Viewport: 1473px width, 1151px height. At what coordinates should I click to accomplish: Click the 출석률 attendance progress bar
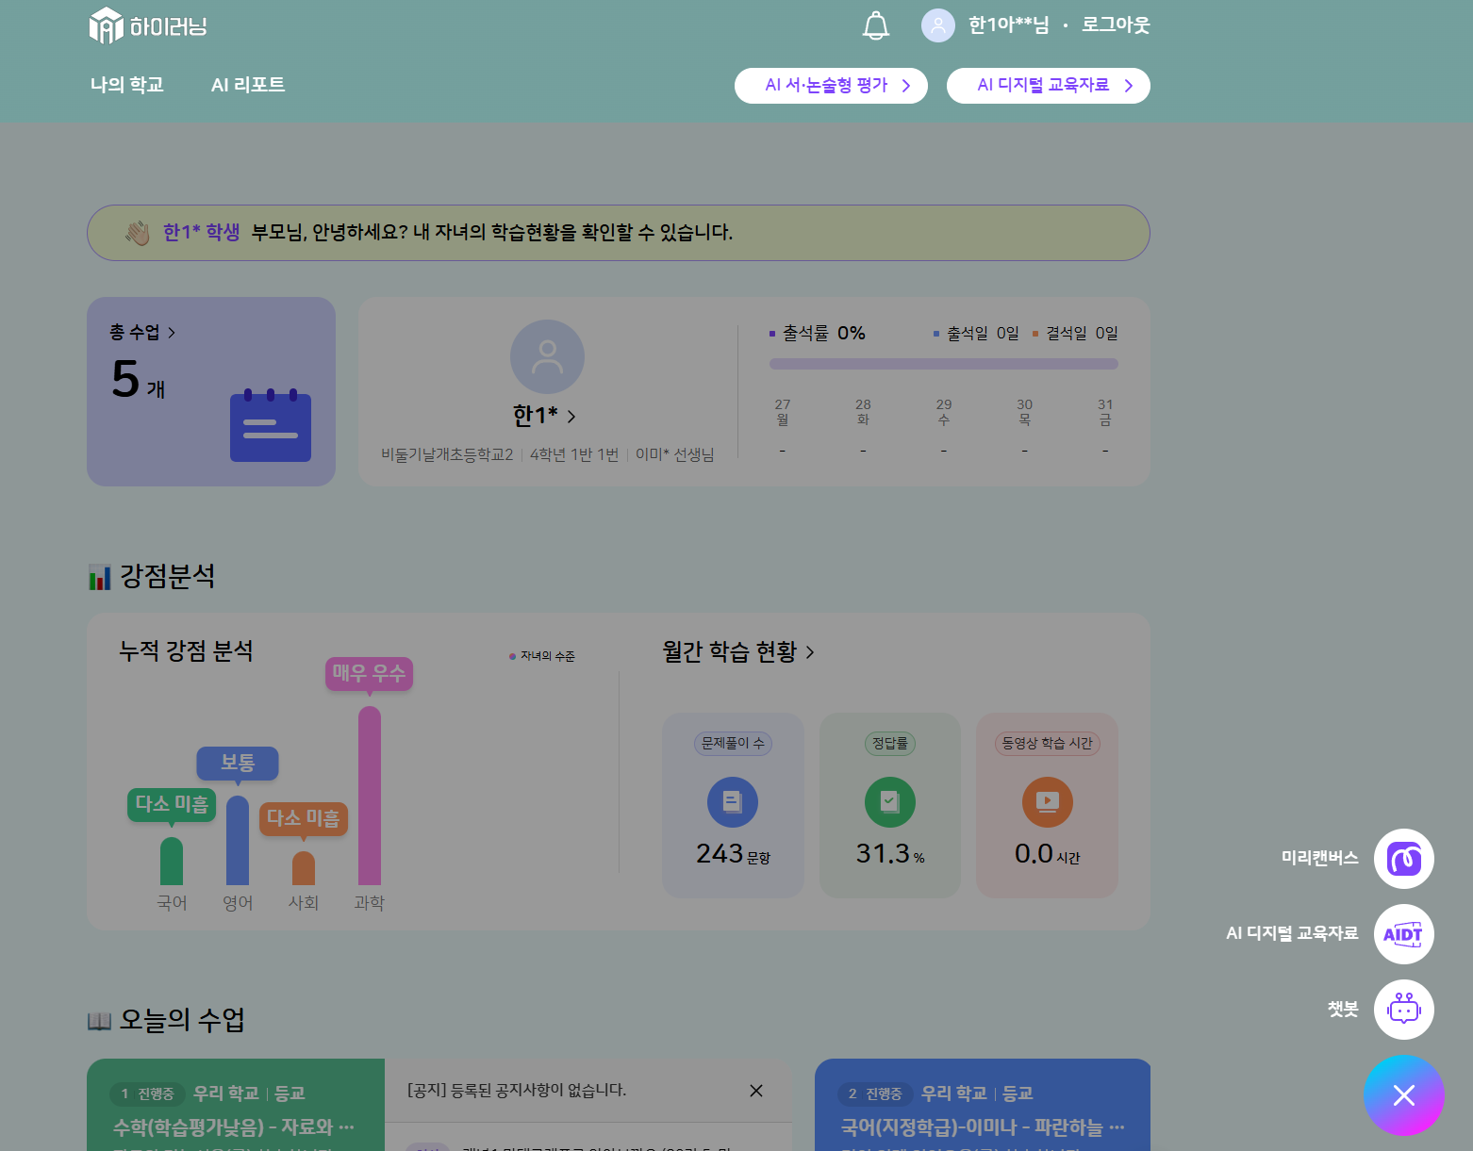943,364
